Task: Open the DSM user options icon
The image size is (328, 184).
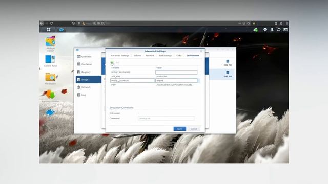Action: click(x=272, y=30)
